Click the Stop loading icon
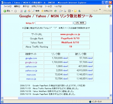The height and width of the screenshot is (104, 113). [21, 11]
